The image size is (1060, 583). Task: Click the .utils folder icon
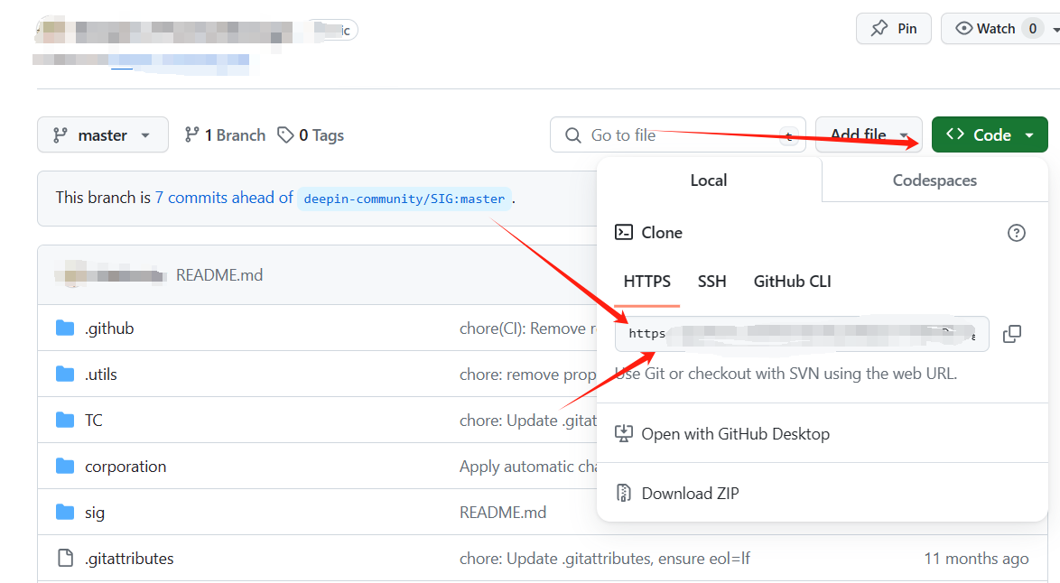(x=65, y=375)
